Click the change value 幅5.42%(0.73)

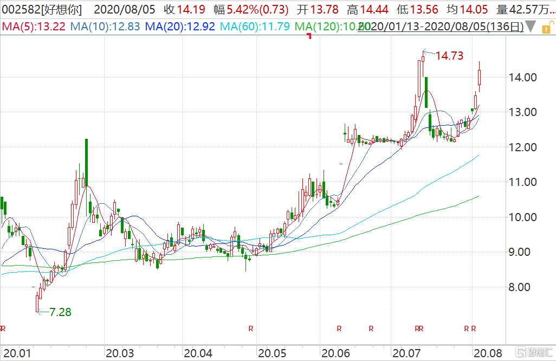(x=251, y=10)
